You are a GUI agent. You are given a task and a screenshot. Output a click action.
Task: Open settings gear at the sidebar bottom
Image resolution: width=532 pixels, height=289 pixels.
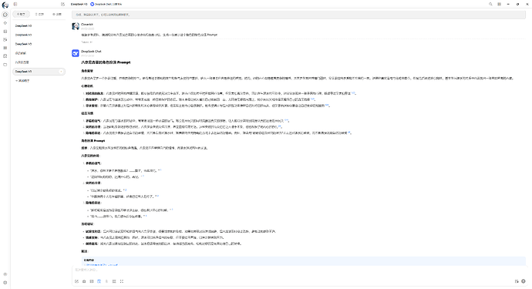(x=5, y=283)
